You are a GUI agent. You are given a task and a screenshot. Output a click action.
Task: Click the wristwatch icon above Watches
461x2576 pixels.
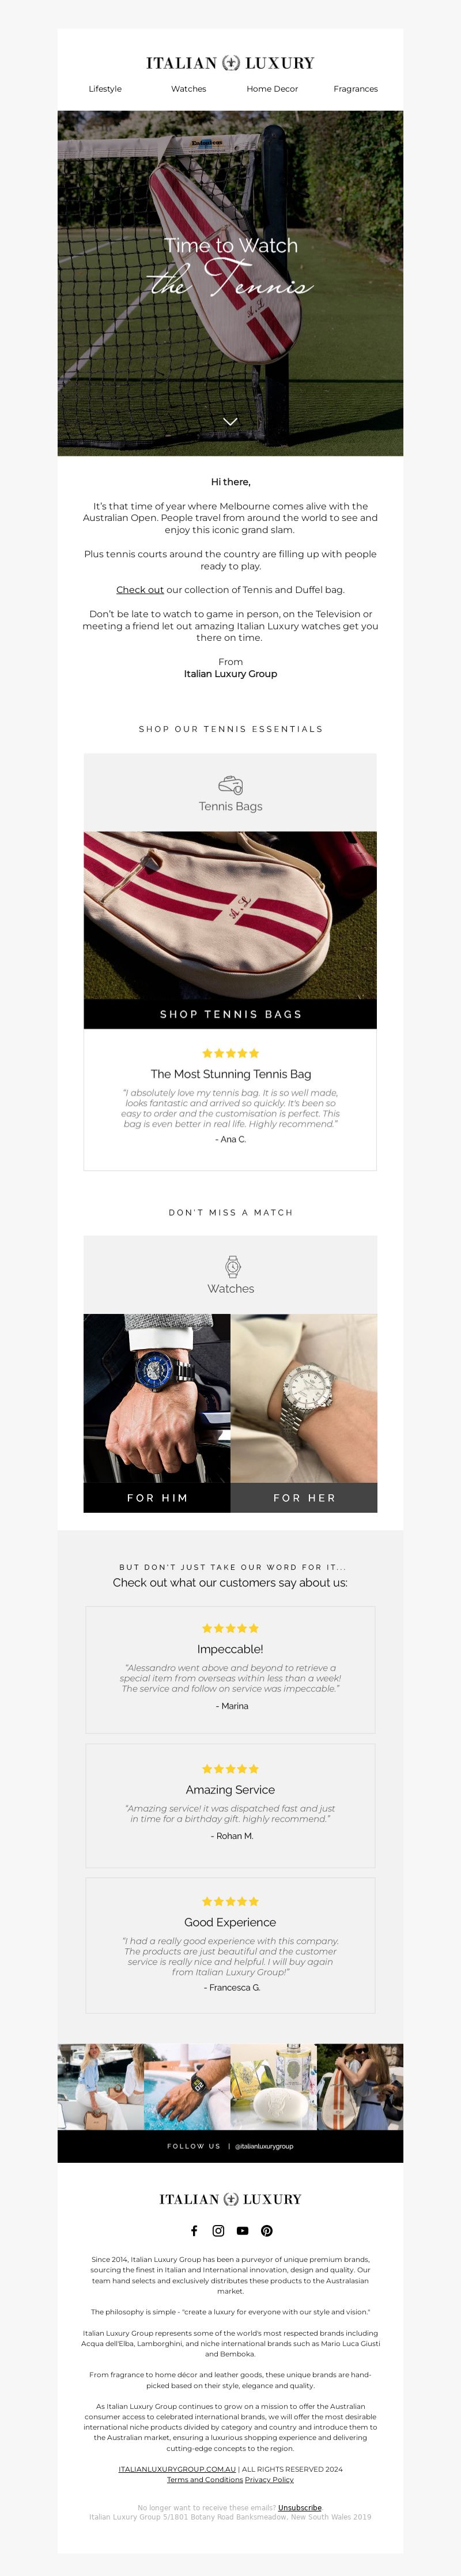pyautogui.click(x=232, y=1267)
